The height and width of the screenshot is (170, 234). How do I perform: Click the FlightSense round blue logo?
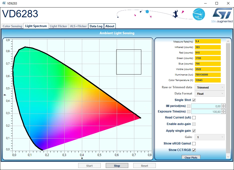199,14
